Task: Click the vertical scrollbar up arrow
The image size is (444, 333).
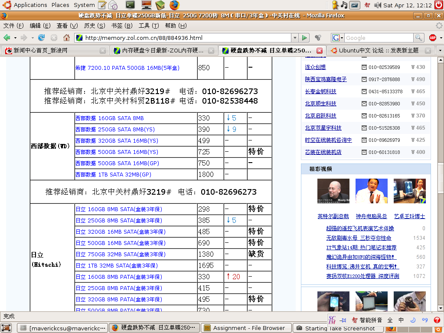Action: point(441,60)
